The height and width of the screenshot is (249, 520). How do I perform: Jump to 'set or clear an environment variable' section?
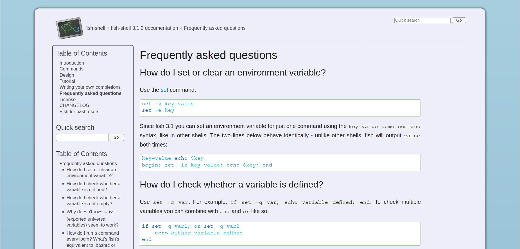tap(91, 173)
